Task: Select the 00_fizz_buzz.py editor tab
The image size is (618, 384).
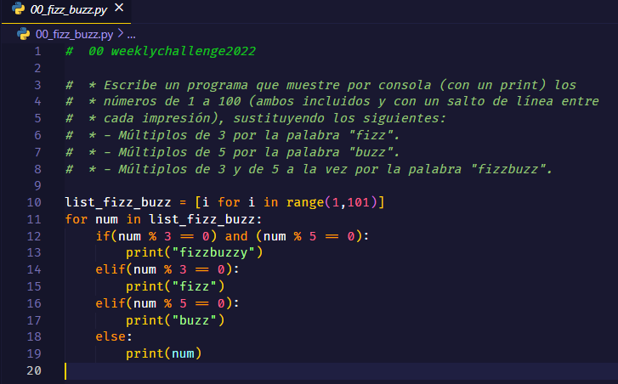Action: pos(66,11)
